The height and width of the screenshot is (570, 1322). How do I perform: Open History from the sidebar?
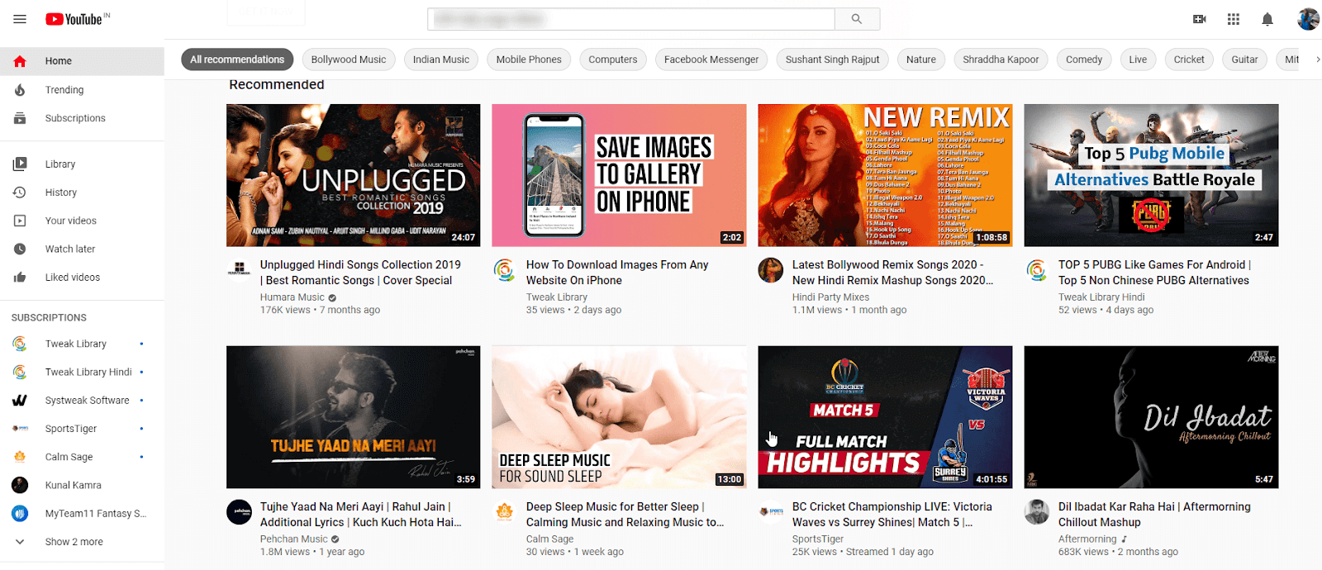click(60, 192)
